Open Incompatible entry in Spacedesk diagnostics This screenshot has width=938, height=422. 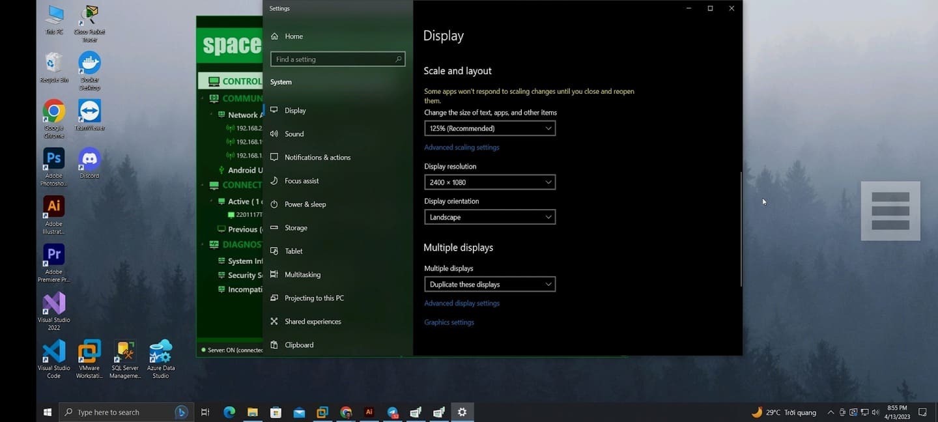pyautogui.click(x=240, y=290)
